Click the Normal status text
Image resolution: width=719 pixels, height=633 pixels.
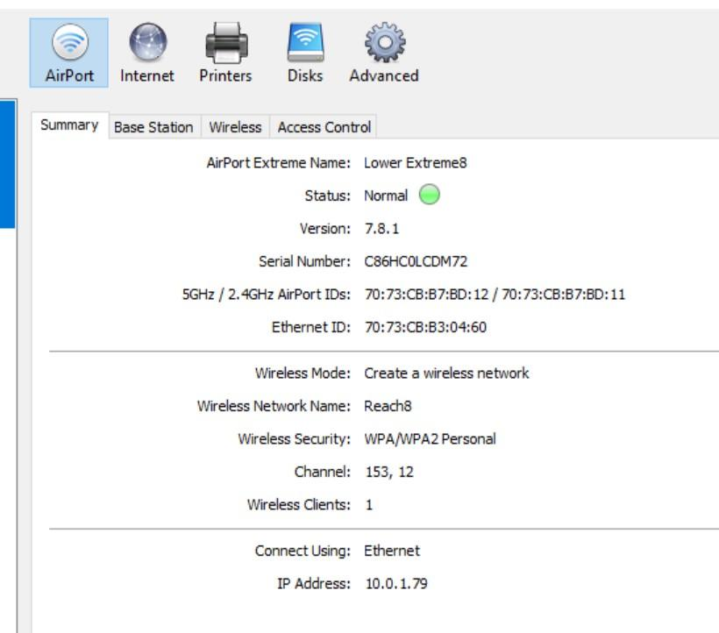click(386, 196)
